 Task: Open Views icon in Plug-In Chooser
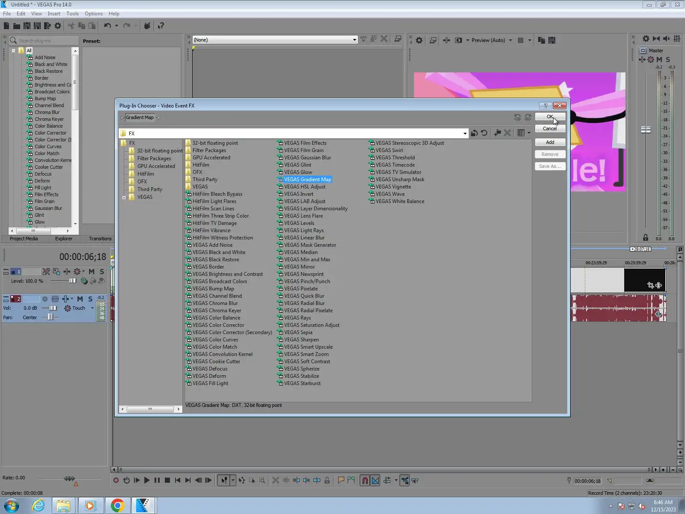pos(521,133)
